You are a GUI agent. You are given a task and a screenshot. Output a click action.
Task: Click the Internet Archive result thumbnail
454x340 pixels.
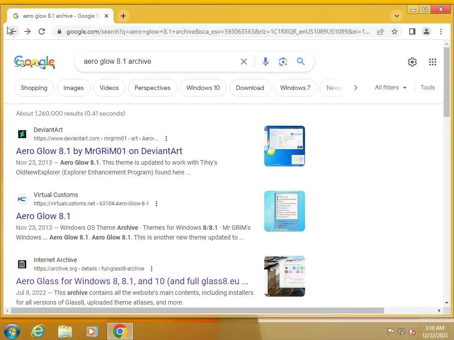click(284, 276)
